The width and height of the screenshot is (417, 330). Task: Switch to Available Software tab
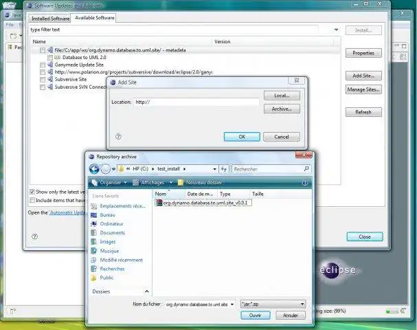pyautogui.click(x=94, y=18)
